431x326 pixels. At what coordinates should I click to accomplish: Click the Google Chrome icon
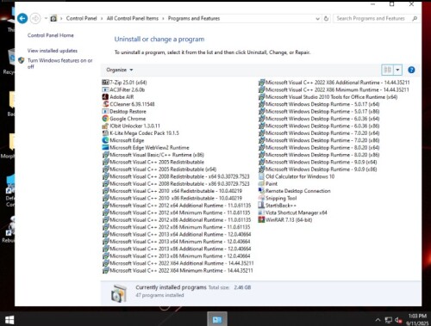[x=105, y=119]
